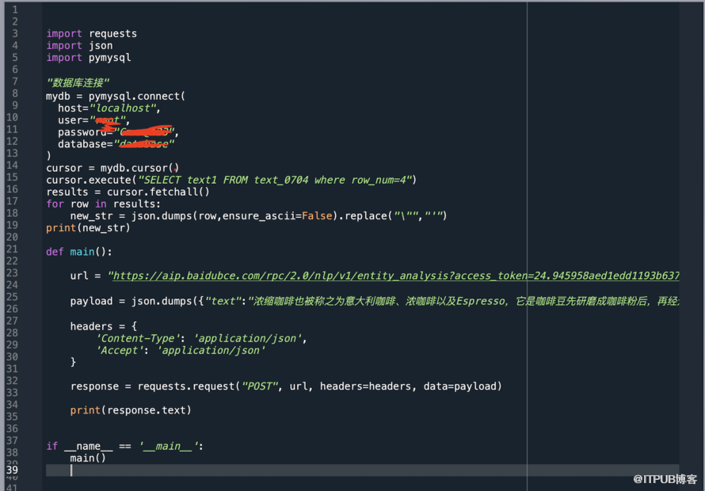Viewport: 705px width, 491px height.
Task: Click the def main() definition
Action: pyautogui.click(x=79, y=252)
